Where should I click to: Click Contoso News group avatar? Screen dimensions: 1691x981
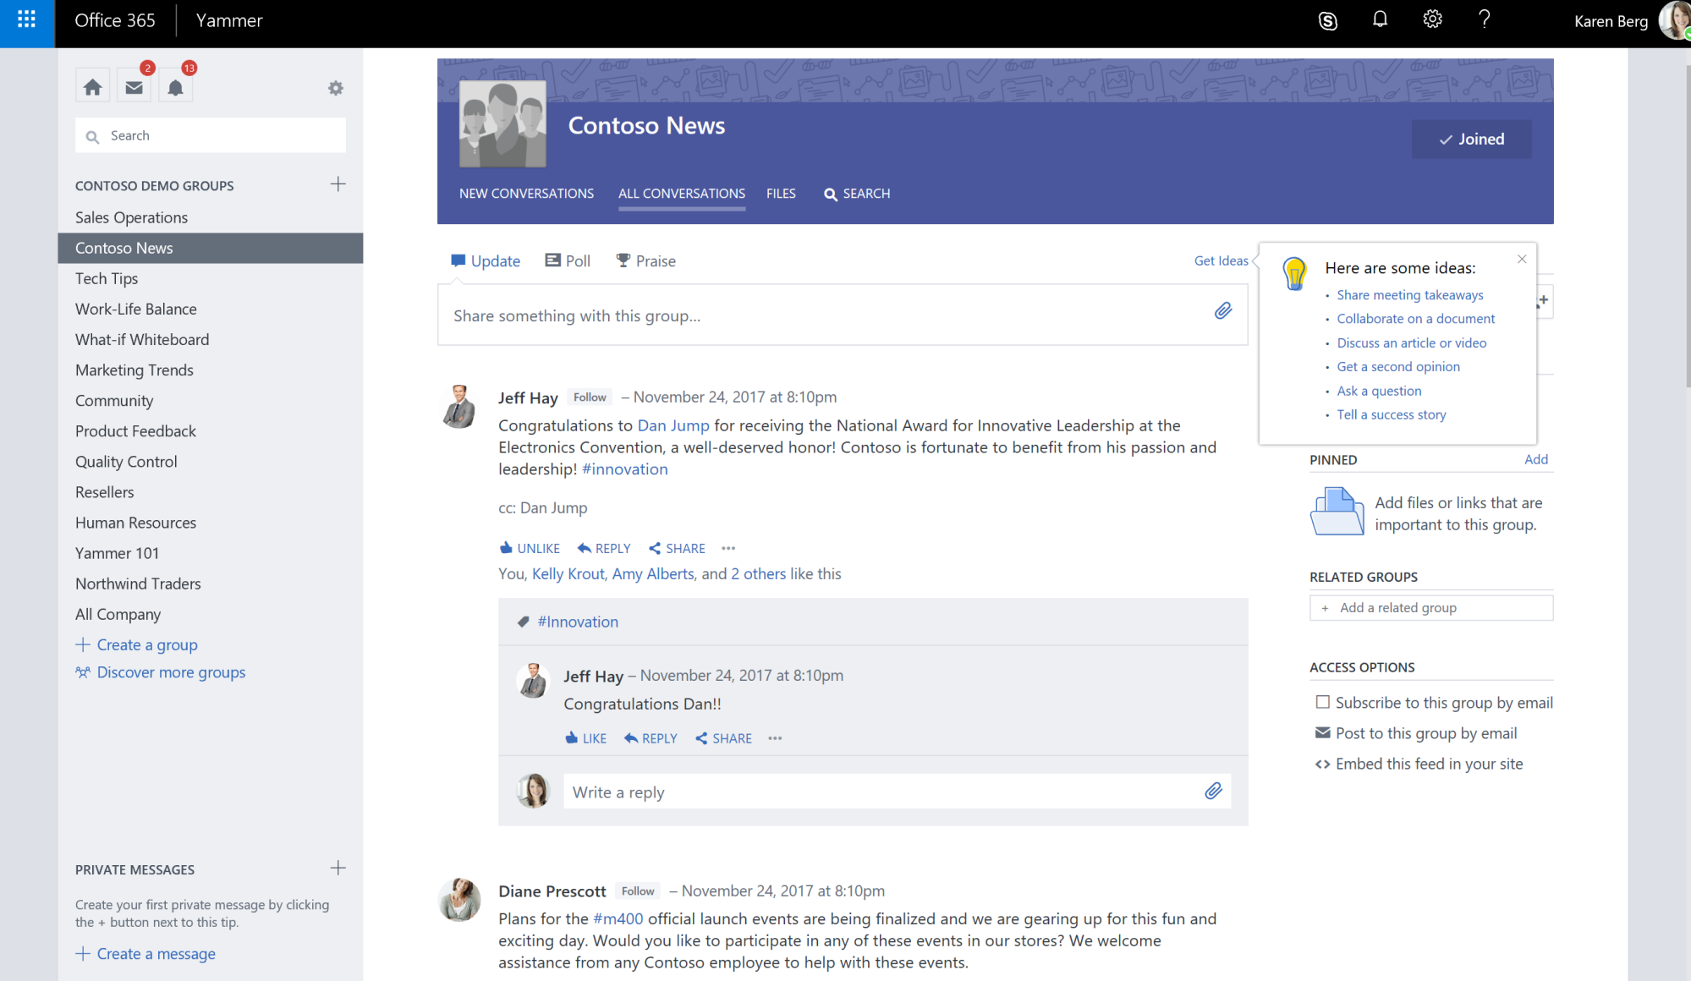click(502, 123)
